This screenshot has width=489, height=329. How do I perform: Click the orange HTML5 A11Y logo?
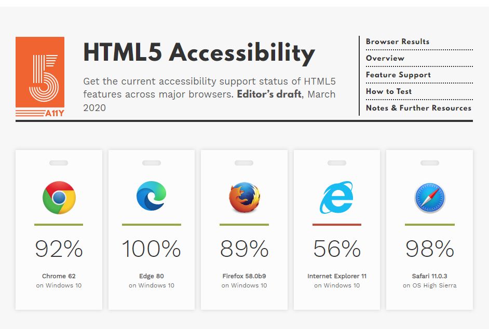(40, 77)
